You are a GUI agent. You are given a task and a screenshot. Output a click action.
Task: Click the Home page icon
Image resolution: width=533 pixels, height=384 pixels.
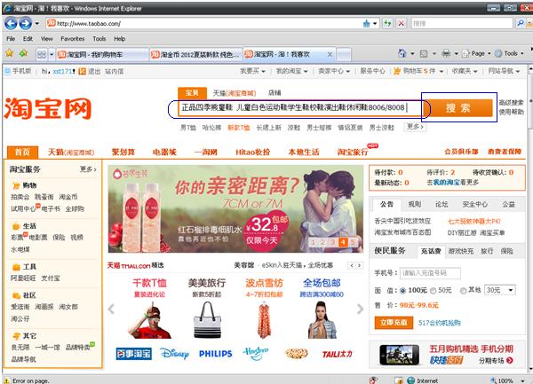pos(402,53)
